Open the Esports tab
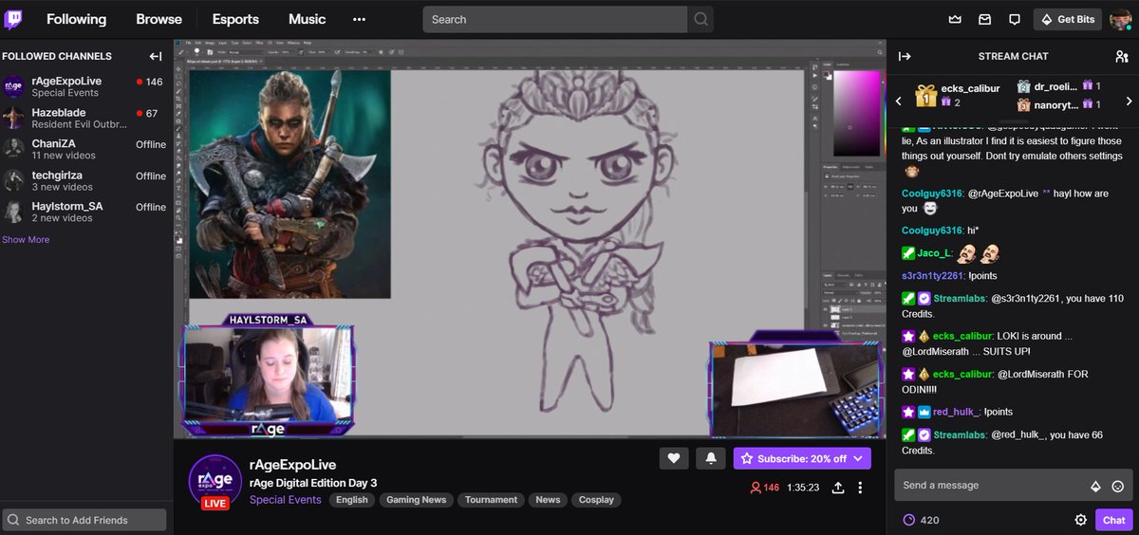This screenshot has height=535, width=1139. pos(235,19)
